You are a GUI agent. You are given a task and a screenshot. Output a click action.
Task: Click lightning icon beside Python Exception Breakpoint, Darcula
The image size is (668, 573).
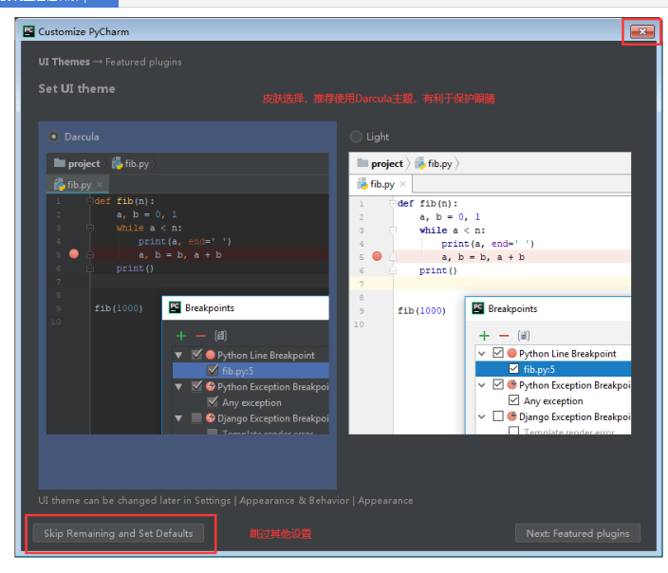click(211, 386)
